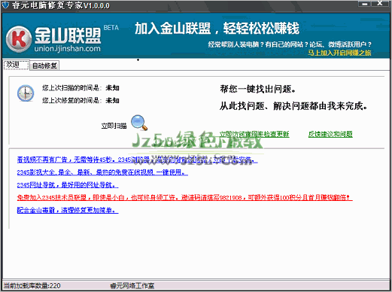Viewport: 392px width, 292px height.
Task: Click the union.ijinshan.com address text
Action: point(68,48)
